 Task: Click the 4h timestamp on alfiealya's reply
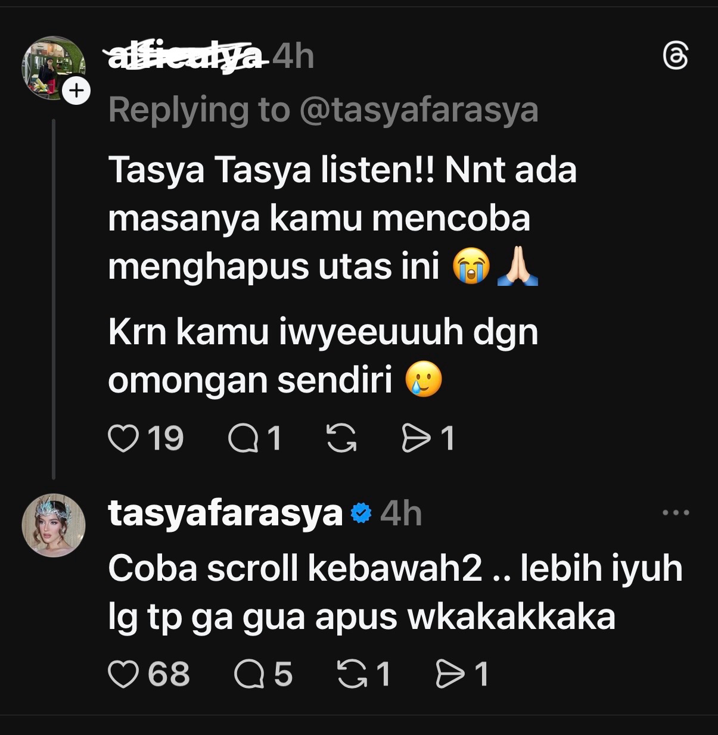pos(292,58)
